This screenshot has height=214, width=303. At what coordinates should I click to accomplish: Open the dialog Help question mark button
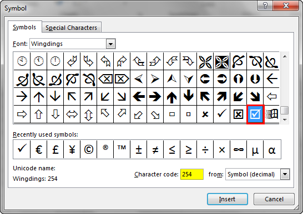(x=265, y=6)
